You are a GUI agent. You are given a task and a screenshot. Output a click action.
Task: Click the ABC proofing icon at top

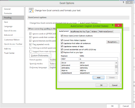[31, 10]
